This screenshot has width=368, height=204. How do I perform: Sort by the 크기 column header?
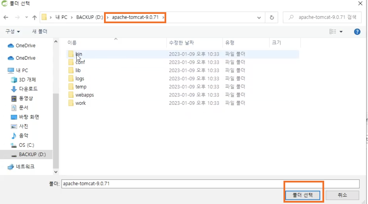click(276, 43)
